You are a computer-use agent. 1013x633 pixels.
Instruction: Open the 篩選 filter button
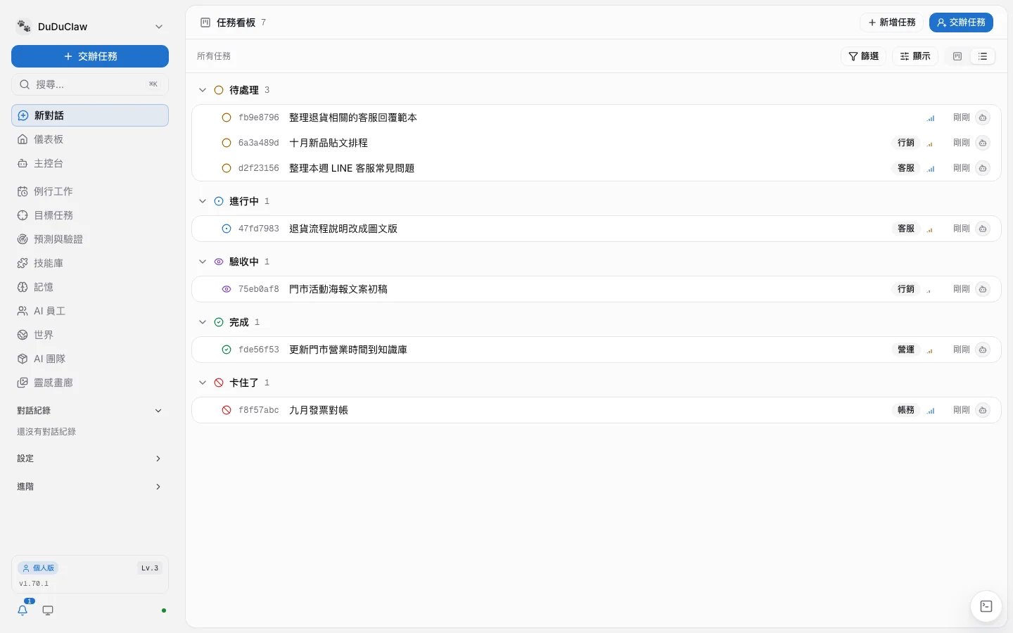863,56
